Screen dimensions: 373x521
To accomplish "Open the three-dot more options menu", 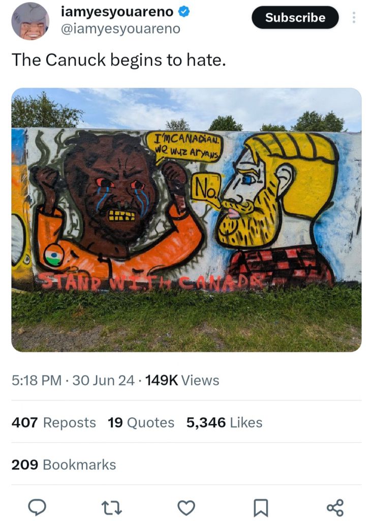I will (x=354, y=17).
